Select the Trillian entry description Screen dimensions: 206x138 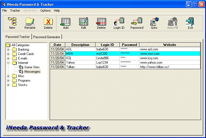[80, 67]
